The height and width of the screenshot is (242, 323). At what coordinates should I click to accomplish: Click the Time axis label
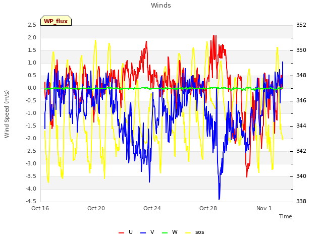[285, 216]
